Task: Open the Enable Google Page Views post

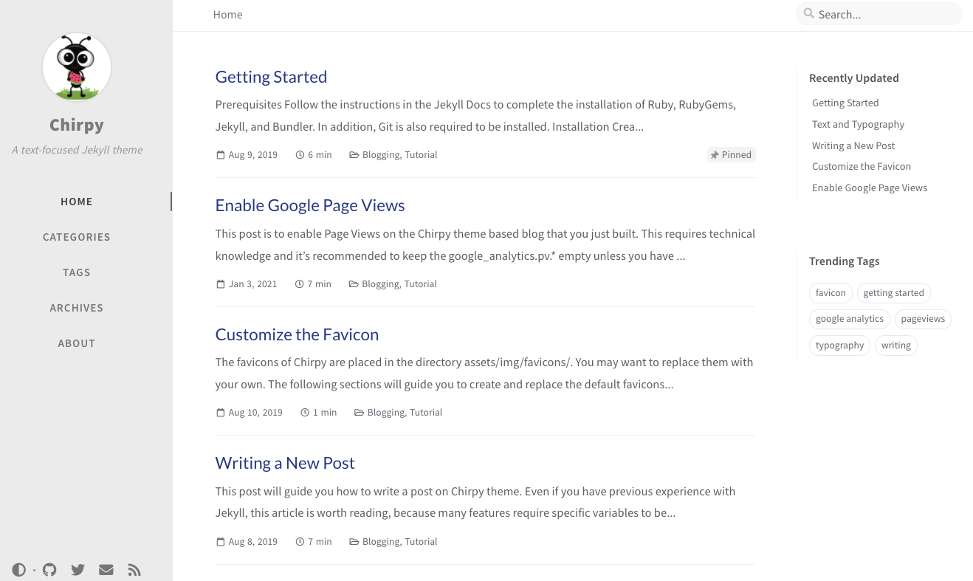Action: [x=310, y=205]
